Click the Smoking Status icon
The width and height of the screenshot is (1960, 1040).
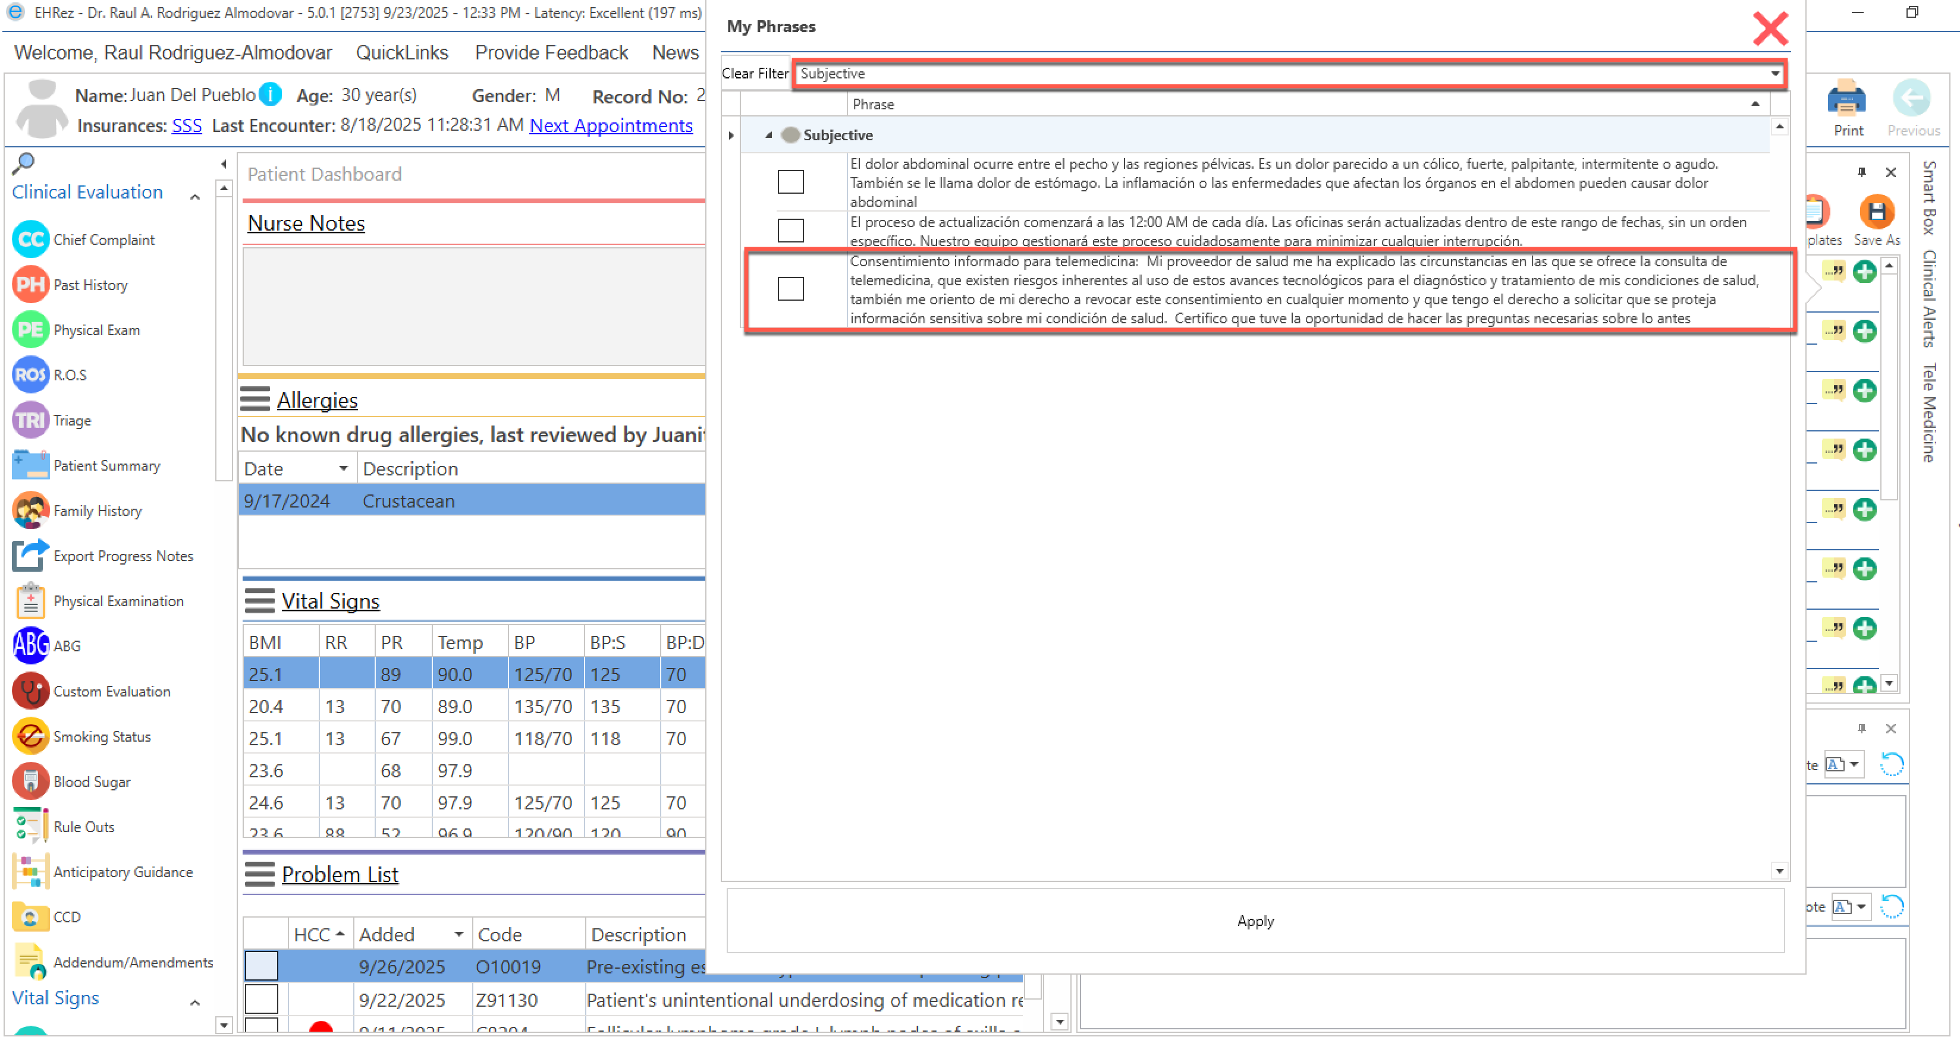(30, 737)
